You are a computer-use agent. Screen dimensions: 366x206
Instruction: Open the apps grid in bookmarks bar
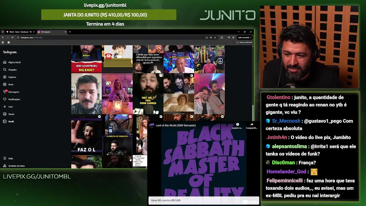coord(3,42)
